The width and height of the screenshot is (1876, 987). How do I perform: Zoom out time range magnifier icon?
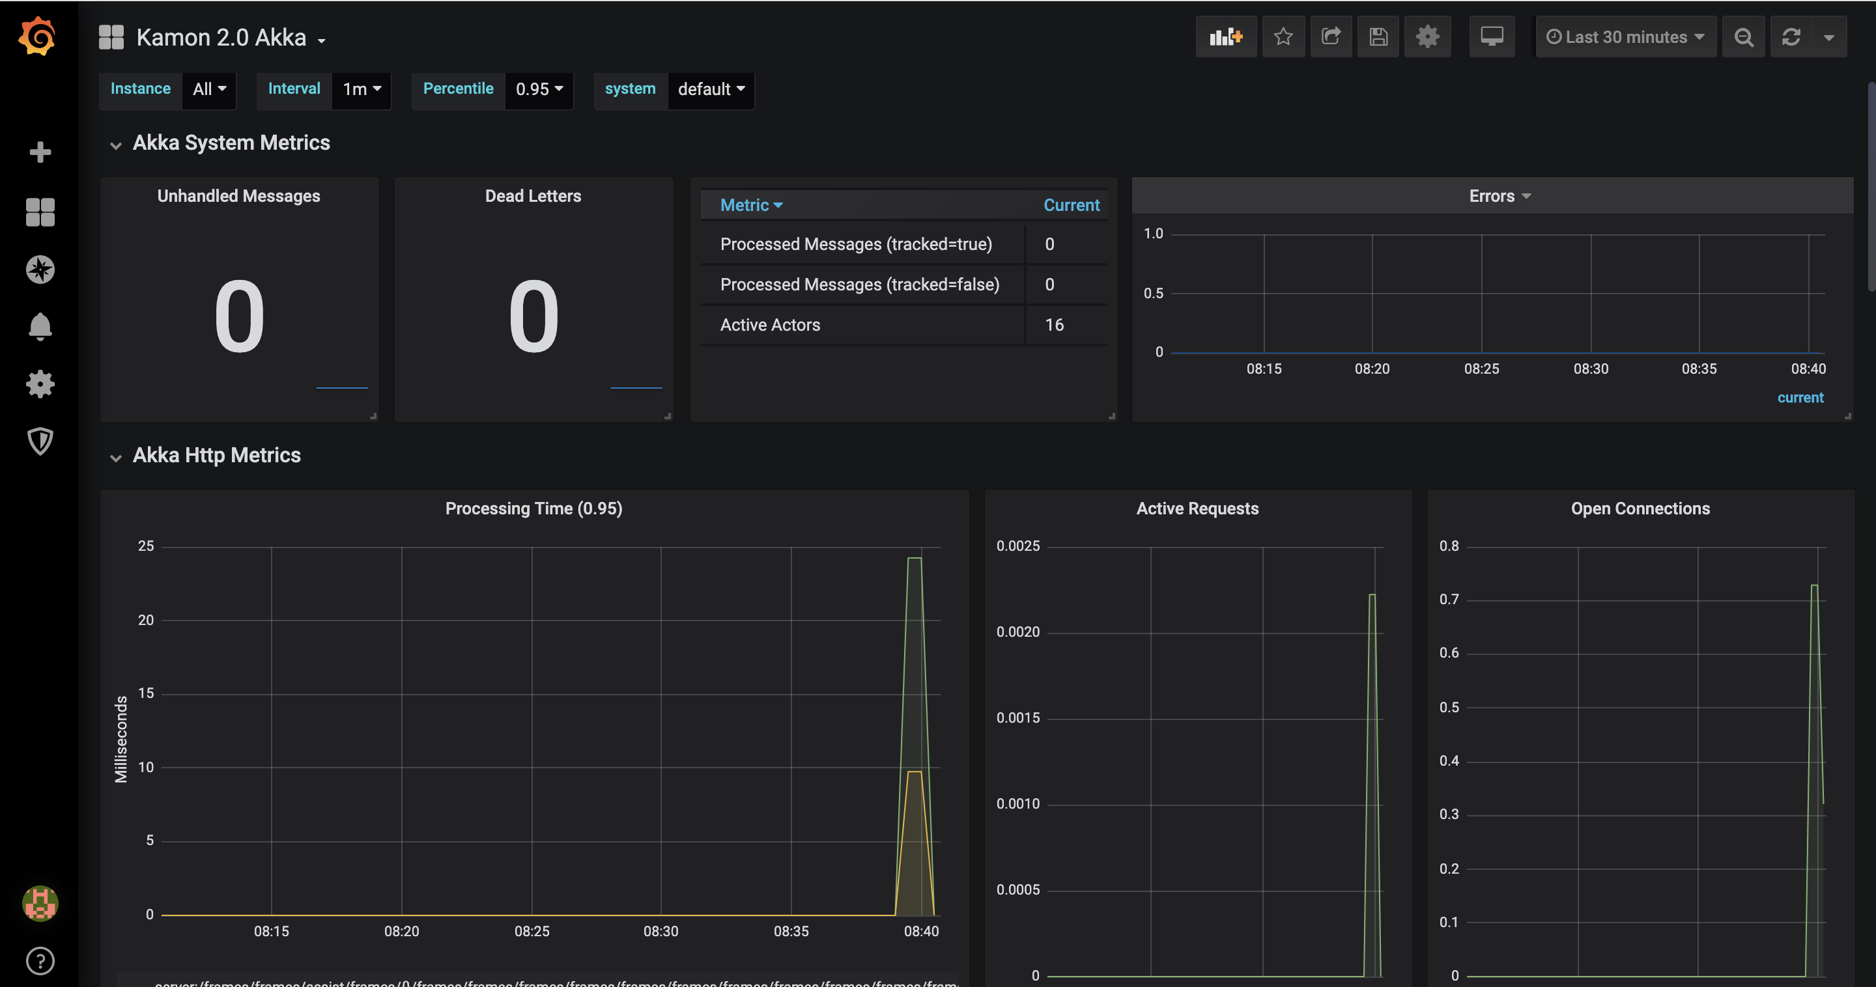(1744, 37)
